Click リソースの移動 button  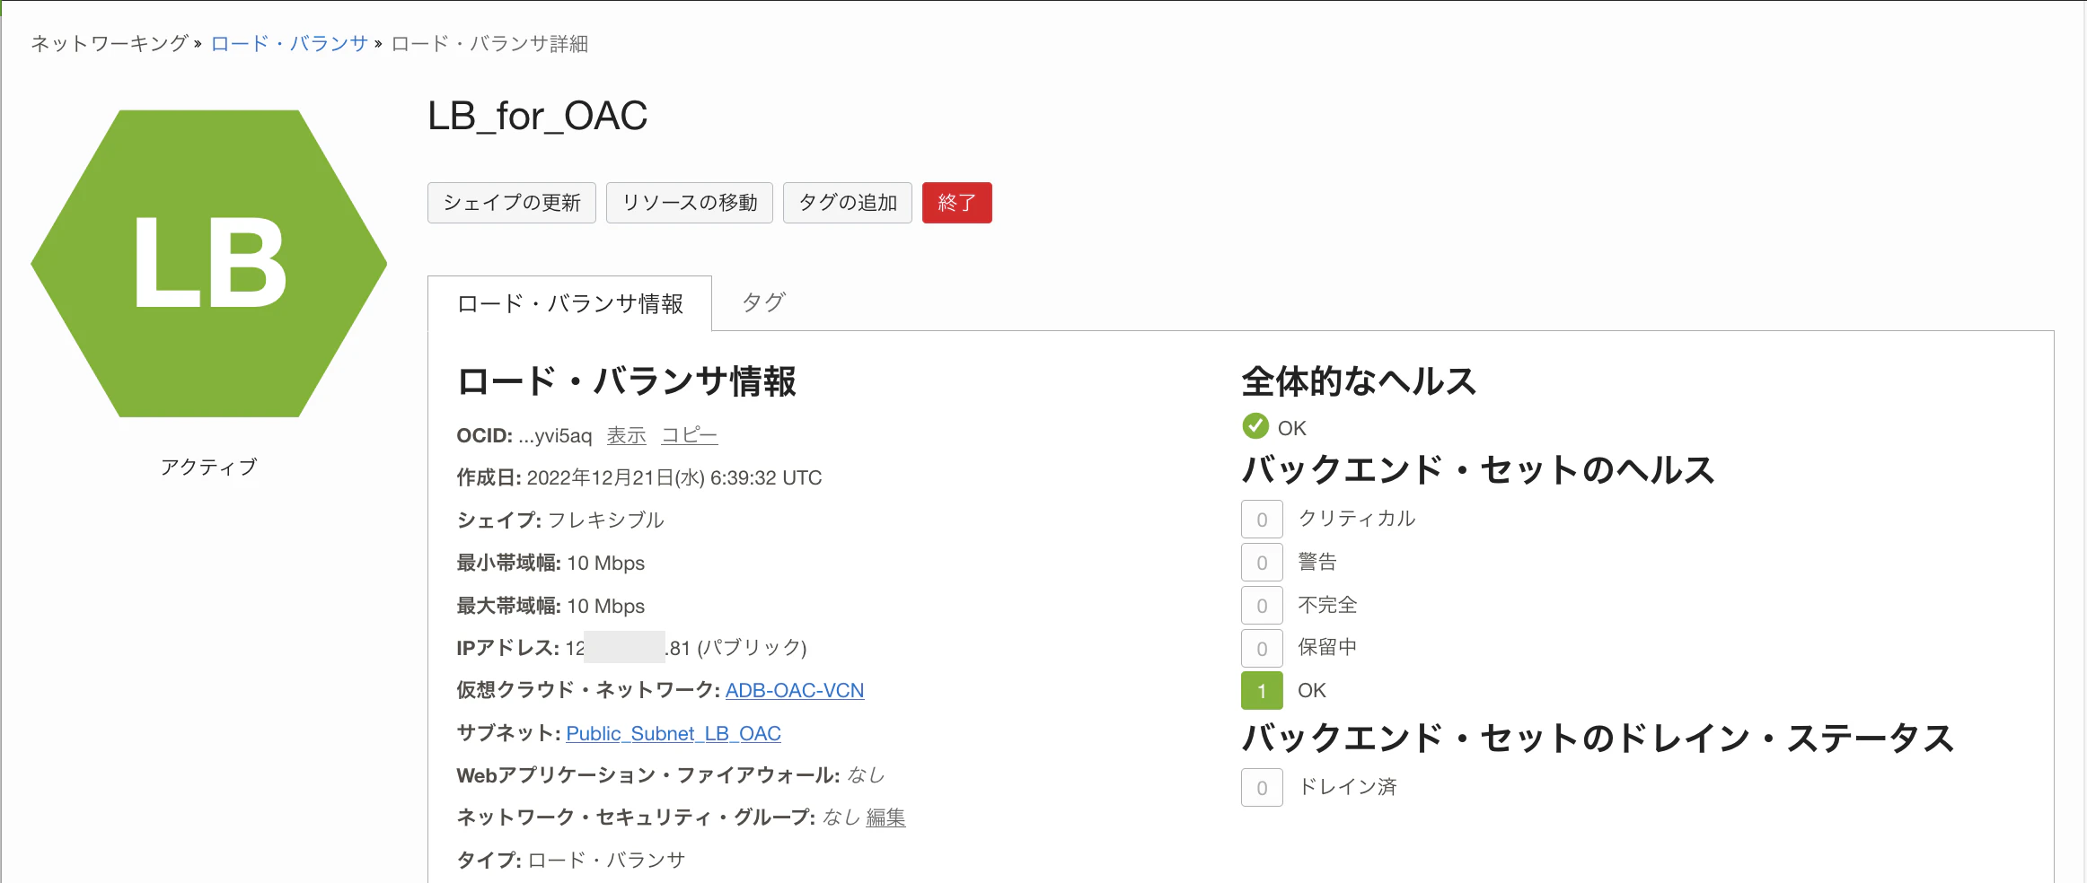[x=690, y=203]
